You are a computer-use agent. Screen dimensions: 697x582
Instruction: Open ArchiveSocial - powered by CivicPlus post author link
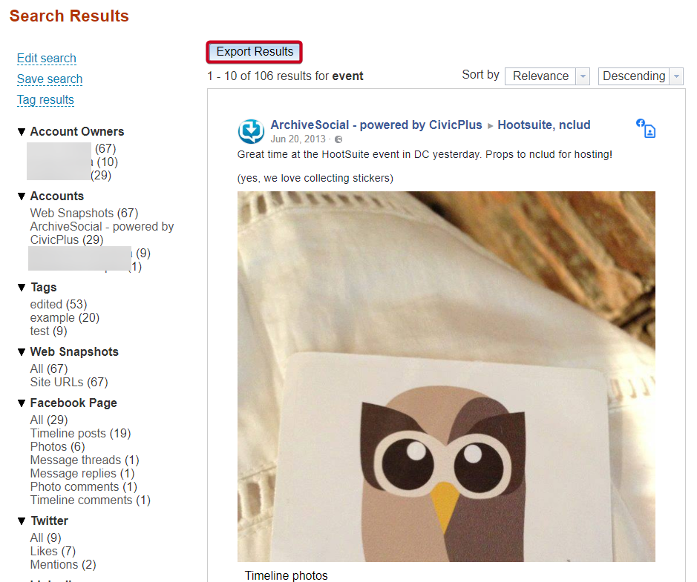click(376, 125)
